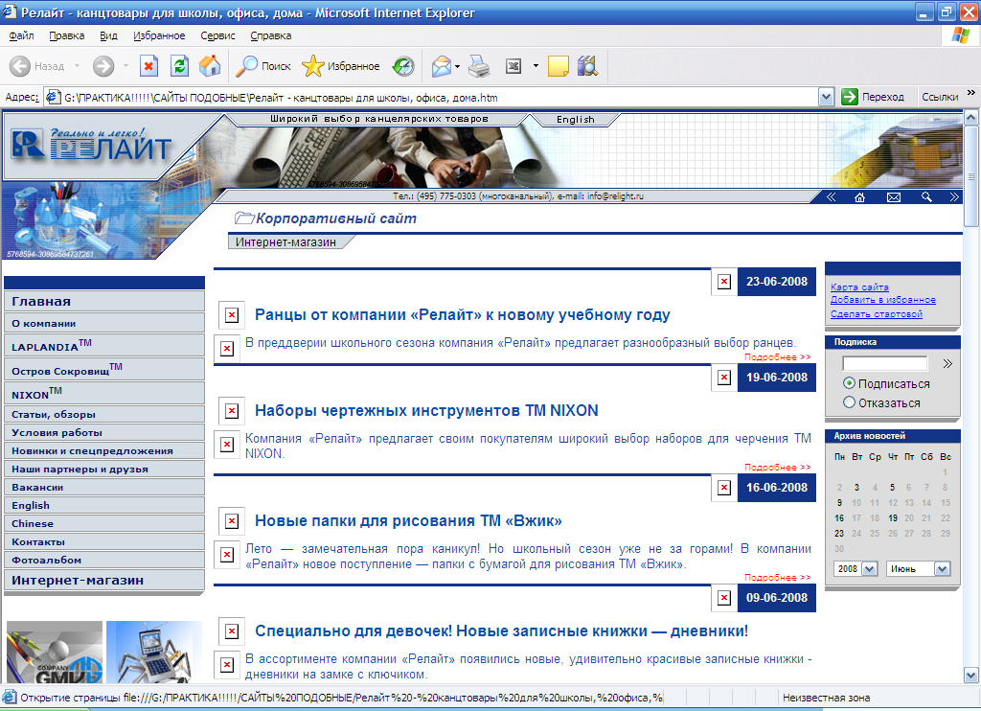The image size is (981, 711).
Task: Click headline Наборы чертежных инструментов ТМ NIXON
Action: click(426, 410)
